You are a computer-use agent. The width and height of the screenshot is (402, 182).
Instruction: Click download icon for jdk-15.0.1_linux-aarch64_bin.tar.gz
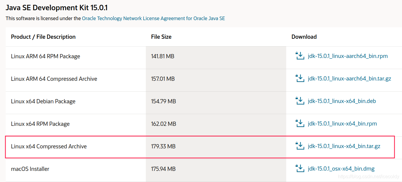[300, 78]
